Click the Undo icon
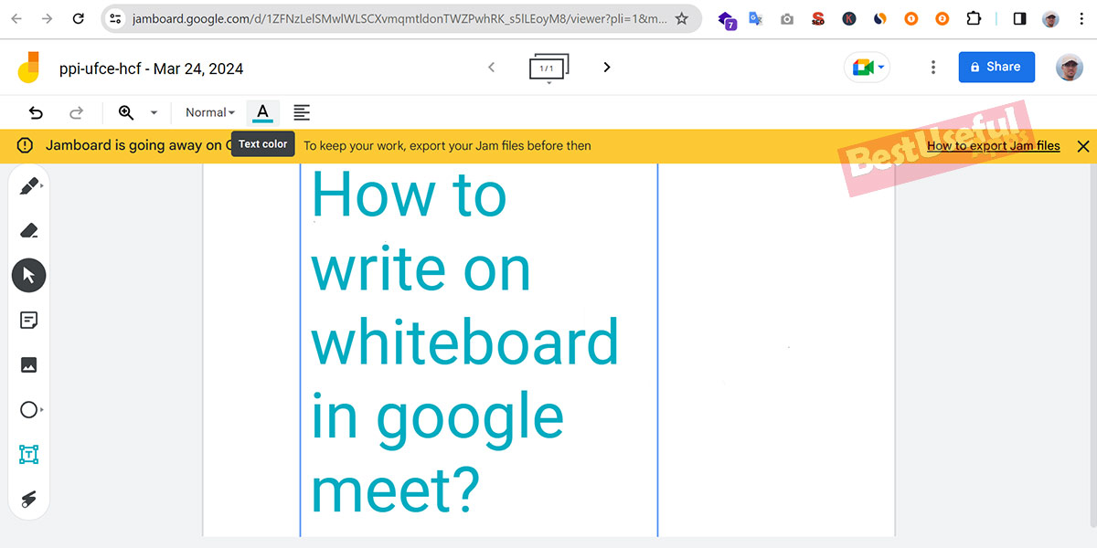The width and height of the screenshot is (1097, 548). coord(35,112)
